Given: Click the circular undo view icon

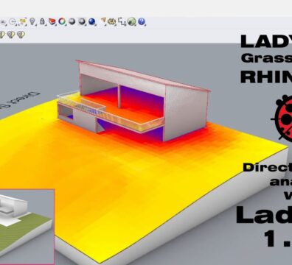Looking at the screenshot, I should click(x=13, y=22).
